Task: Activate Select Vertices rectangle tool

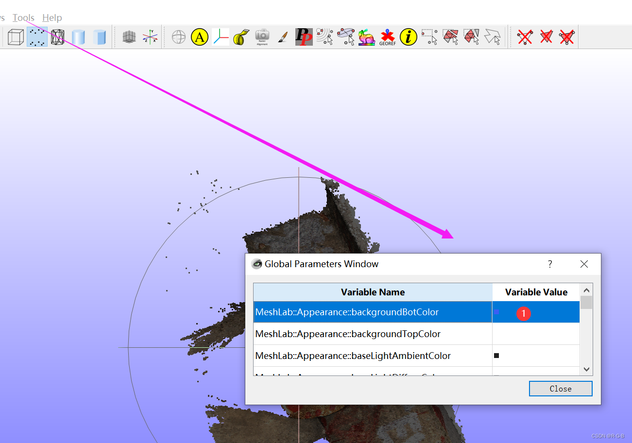Action: [x=429, y=37]
